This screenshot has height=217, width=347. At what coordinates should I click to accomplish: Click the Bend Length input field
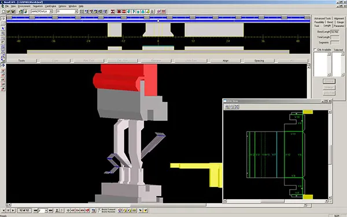pyautogui.click(x=335, y=32)
